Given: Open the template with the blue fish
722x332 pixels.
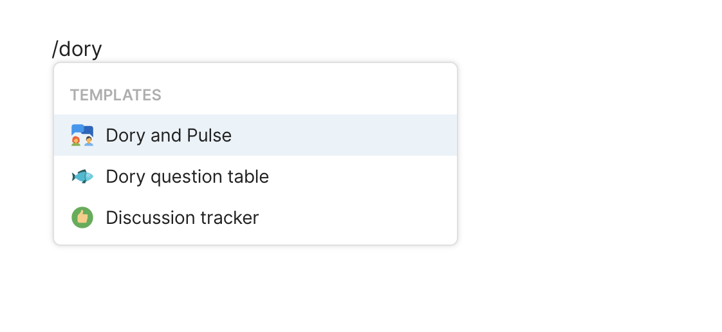Looking at the screenshot, I should pyautogui.click(x=255, y=176).
